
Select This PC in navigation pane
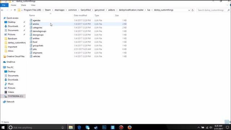tap(10, 68)
